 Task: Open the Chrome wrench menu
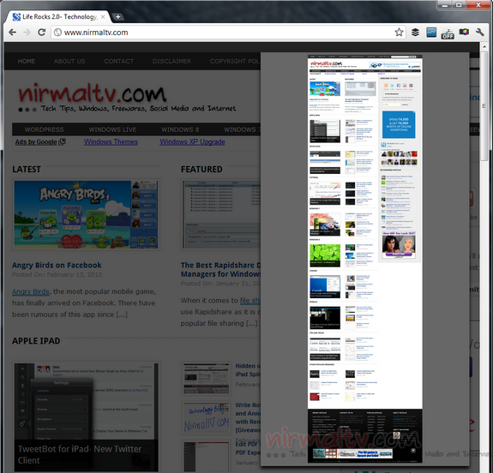tap(480, 32)
